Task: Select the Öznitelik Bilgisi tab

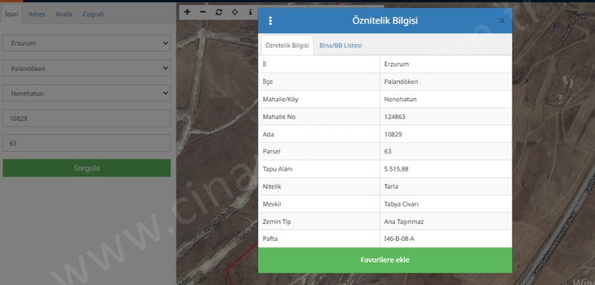Action: [287, 45]
